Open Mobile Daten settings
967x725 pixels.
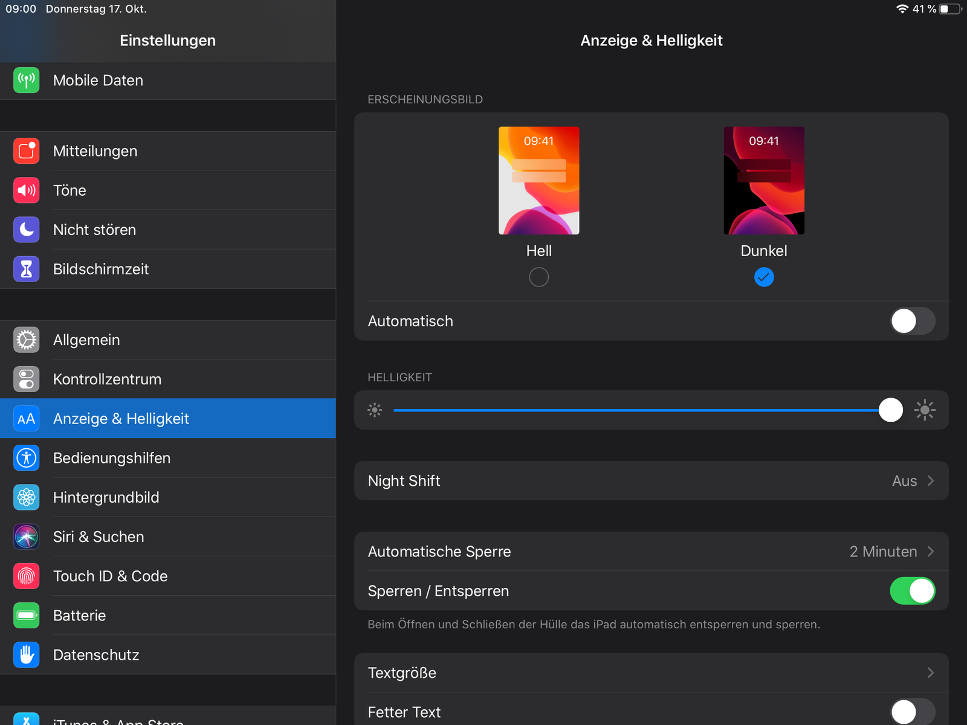pos(99,80)
